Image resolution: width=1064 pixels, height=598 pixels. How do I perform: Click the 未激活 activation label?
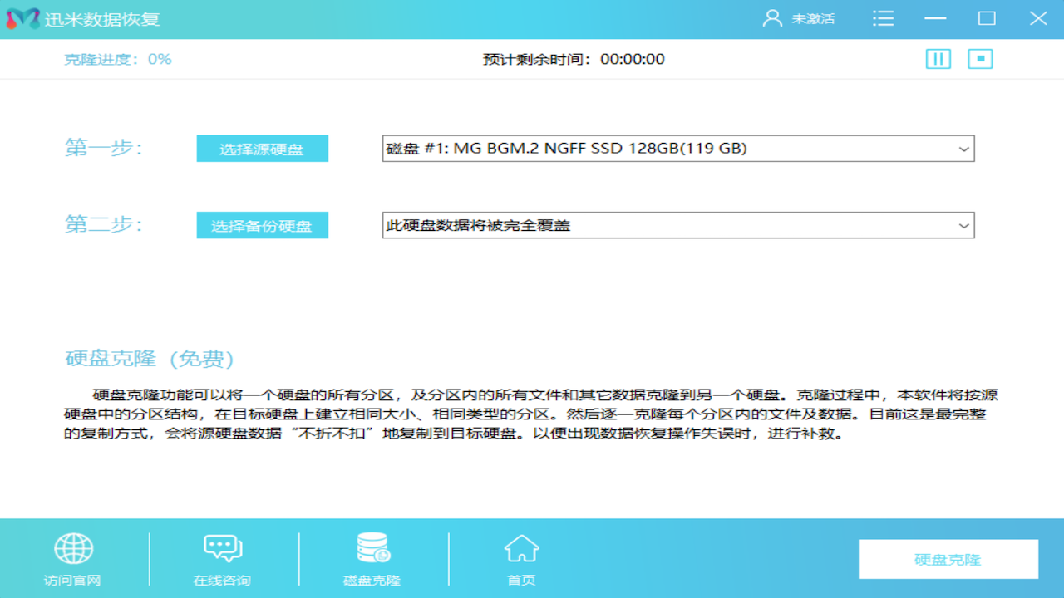point(813,17)
